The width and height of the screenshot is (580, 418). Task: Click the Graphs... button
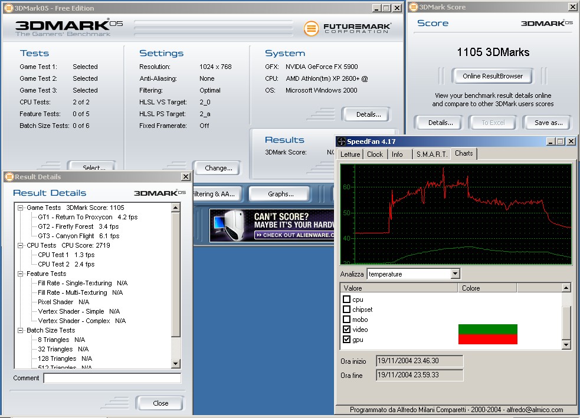click(281, 194)
